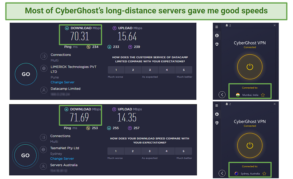The height and width of the screenshot is (179, 293).
Task: Expand server list arrow in Sydney window
Action: (222, 174)
